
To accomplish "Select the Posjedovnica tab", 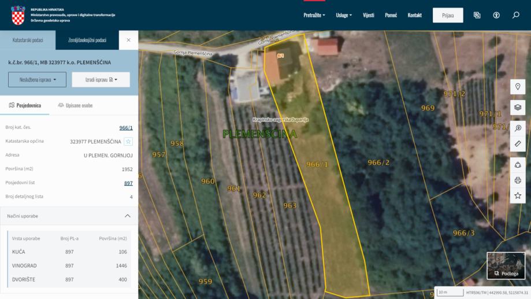I will 25,105.
